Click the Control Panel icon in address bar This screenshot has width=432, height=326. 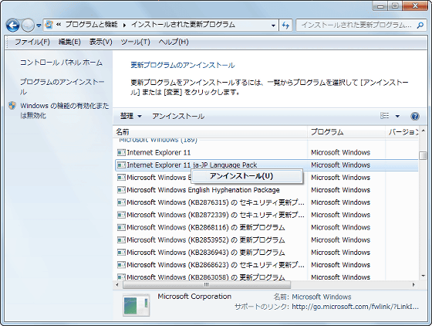[x=49, y=25]
